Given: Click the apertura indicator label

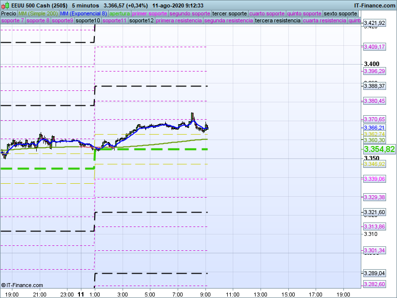Looking at the screenshot, I should point(120,13).
